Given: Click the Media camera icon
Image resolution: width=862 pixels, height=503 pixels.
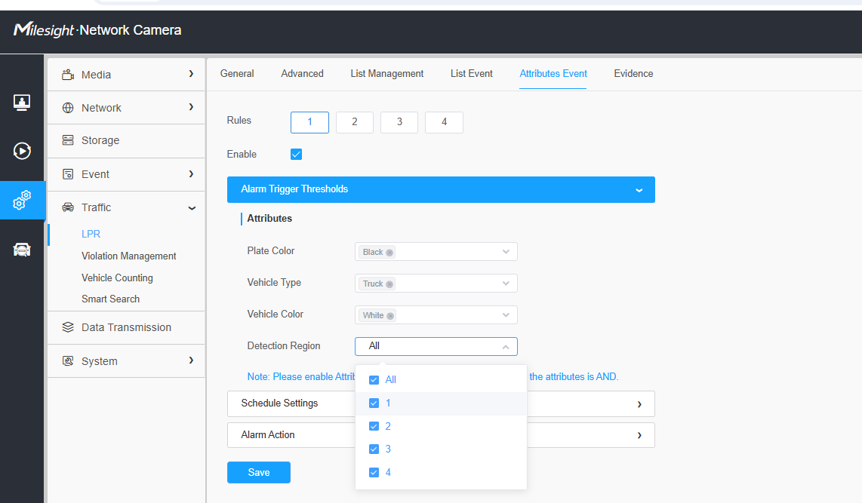Looking at the screenshot, I should (68, 75).
